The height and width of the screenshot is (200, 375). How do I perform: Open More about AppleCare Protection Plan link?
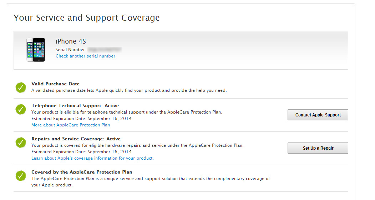click(x=71, y=125)
